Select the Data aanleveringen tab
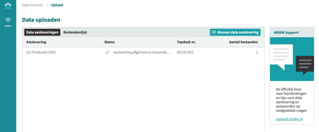 pyautogui.click(x=42, y=32)
